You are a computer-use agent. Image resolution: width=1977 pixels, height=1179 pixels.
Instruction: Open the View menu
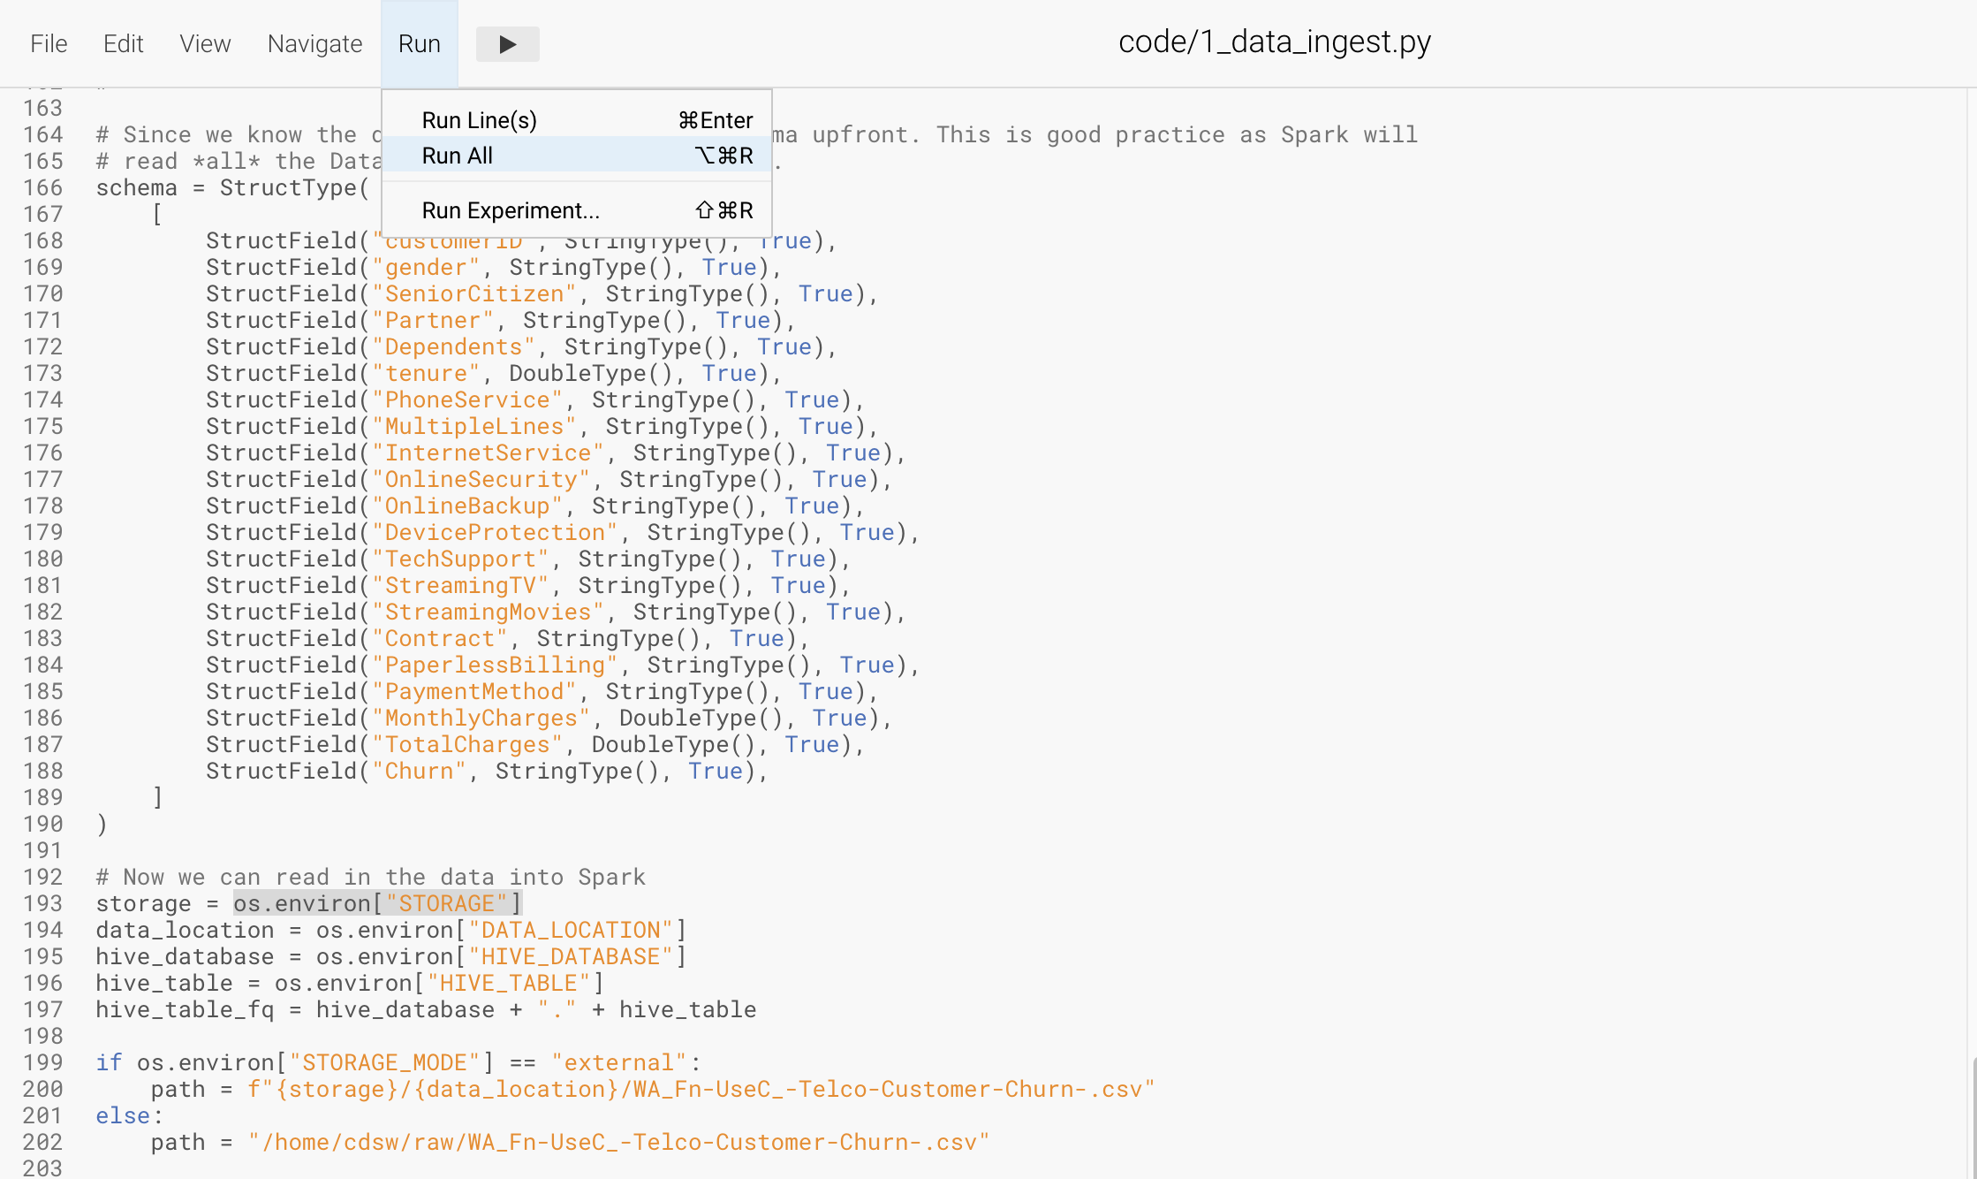point(205,44)
